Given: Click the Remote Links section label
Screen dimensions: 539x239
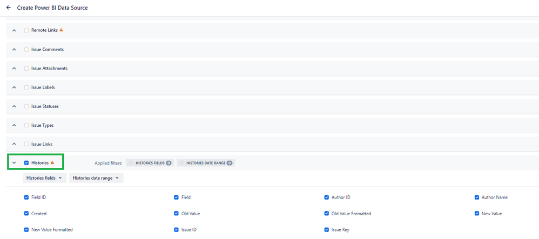Looking at the screenshot, I should tap(45, 30).
